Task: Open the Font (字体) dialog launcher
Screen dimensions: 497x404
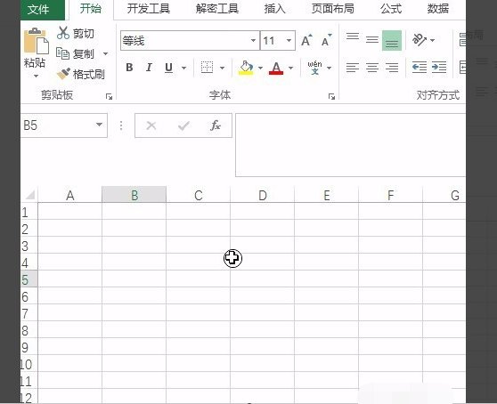Action: tap(331, 96)
